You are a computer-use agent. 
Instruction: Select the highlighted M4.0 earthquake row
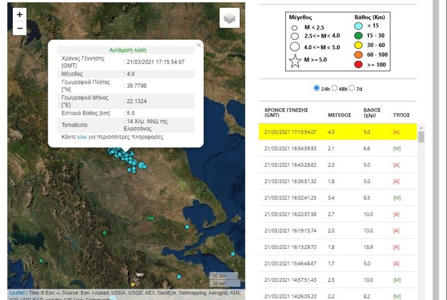click(335, 132)
